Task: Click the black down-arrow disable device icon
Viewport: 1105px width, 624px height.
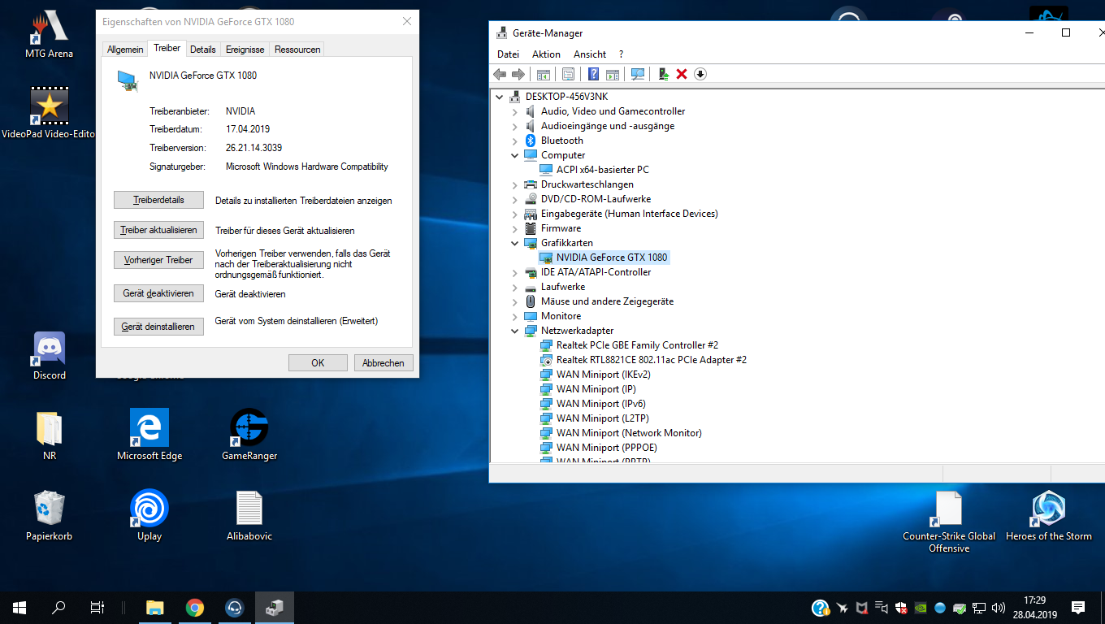Action: [x=700, y=74]
